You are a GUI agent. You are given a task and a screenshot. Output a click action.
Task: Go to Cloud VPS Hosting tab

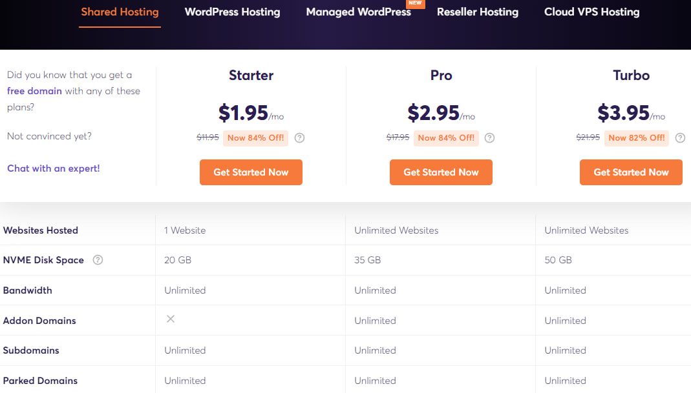point(591,12)
